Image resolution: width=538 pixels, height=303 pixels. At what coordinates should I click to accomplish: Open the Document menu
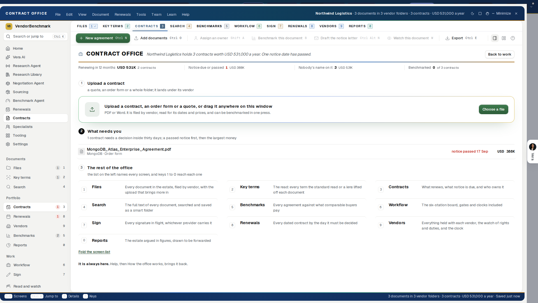pos(101,14)
